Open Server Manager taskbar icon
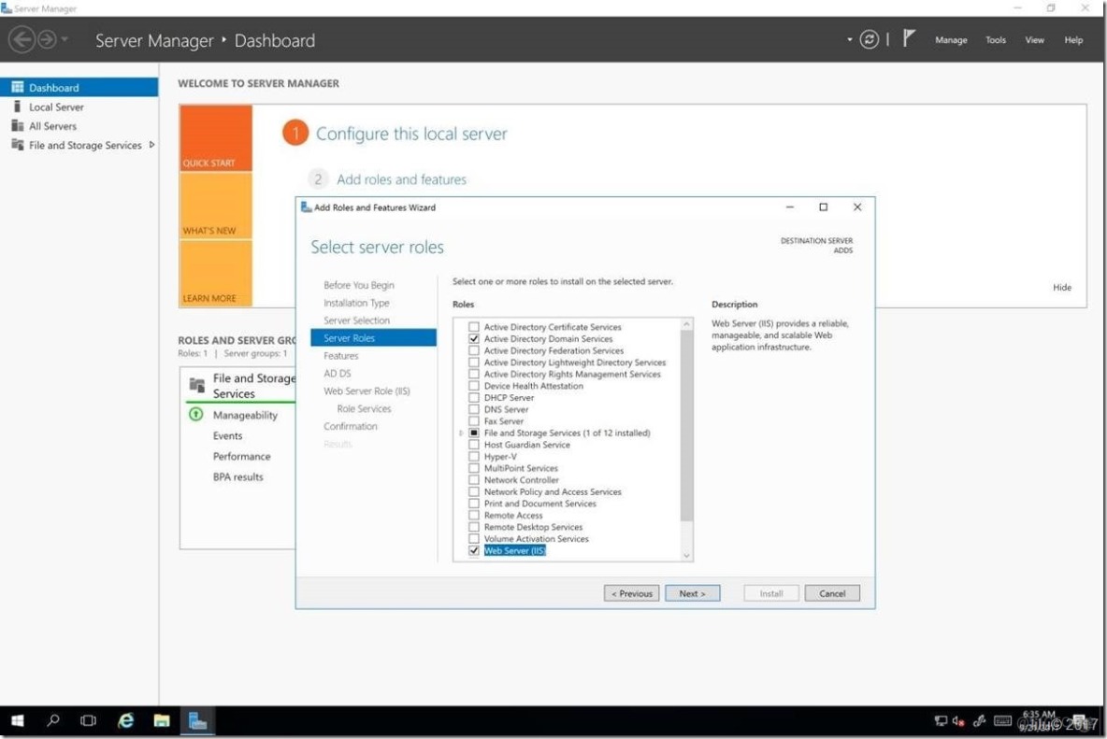 197,720
